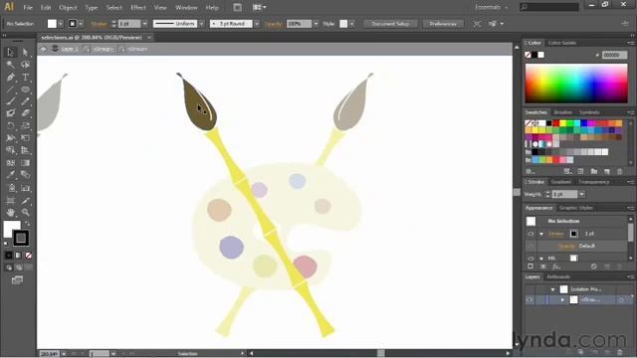The width and height of the screenshot is (637, 358).
Task: Click the Document Setup button
Action: pyautogui.click(x=390, y=24)
